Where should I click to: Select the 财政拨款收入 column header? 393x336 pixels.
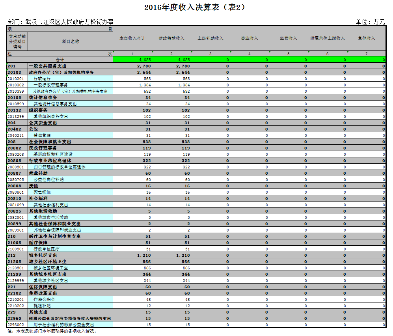coord(171,39)
